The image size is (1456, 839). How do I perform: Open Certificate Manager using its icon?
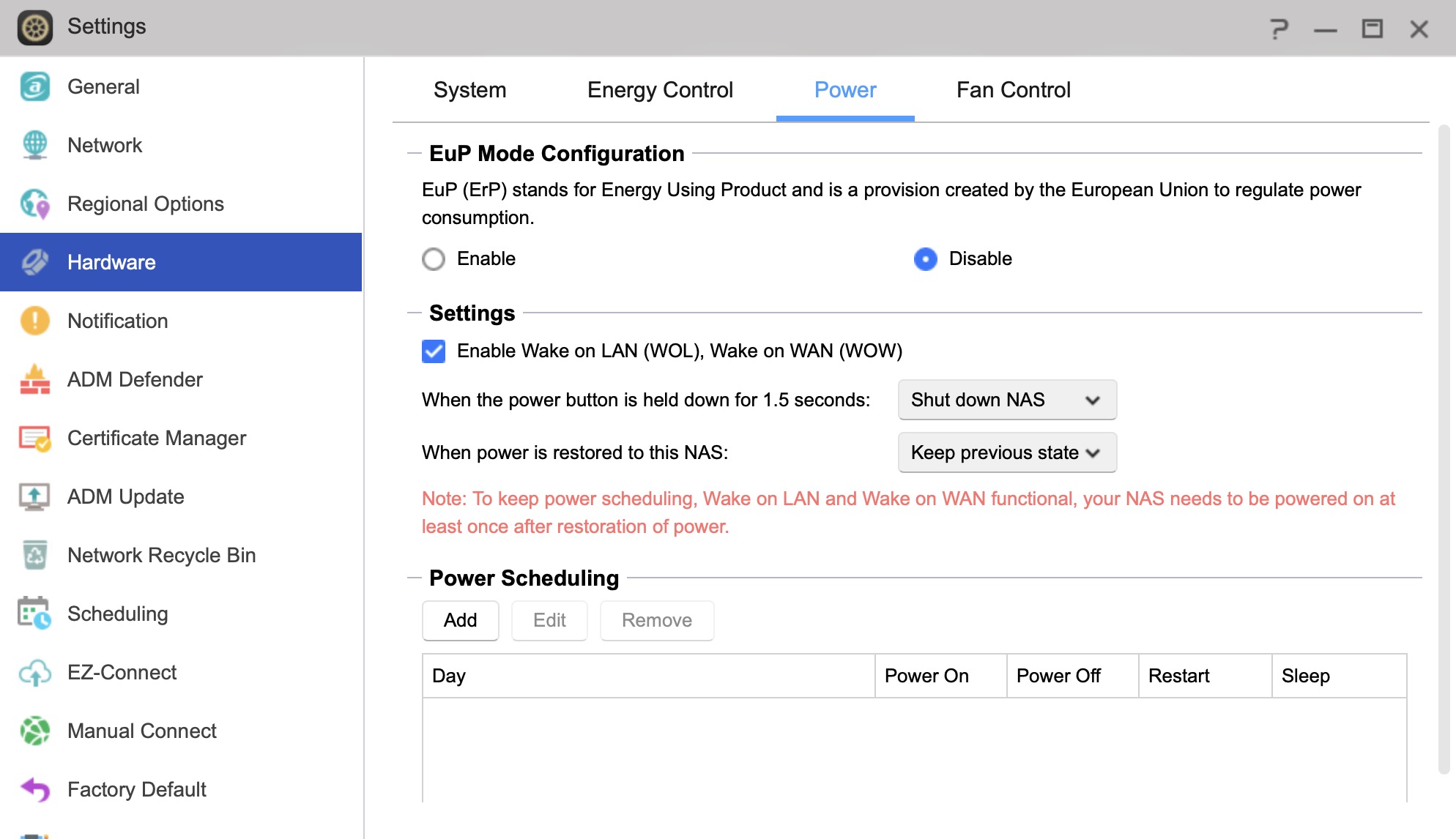(35, 438)
